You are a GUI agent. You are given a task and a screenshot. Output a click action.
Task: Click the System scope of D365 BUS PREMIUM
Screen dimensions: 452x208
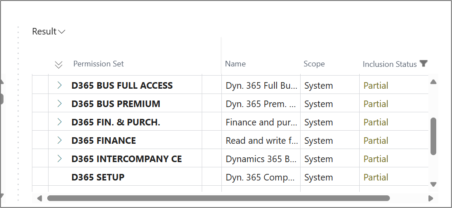point(319,104)
